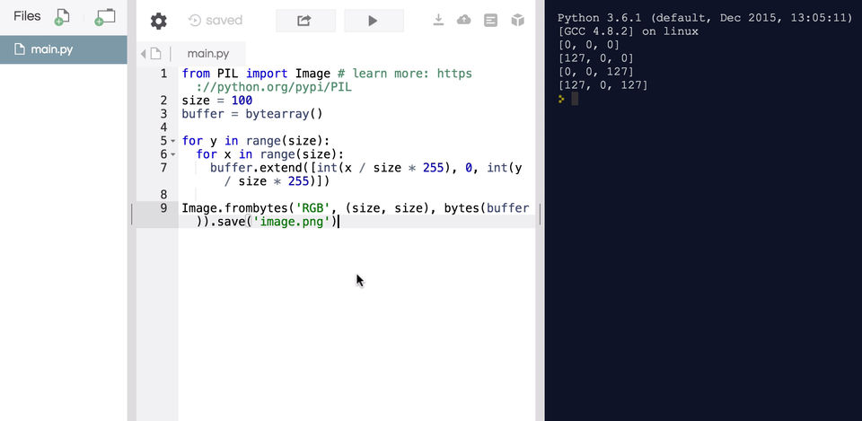Viewport: 862px width, 421px height.
Task: Click the Python 3.6.1 version line
Action: click(x=705, y=18)
